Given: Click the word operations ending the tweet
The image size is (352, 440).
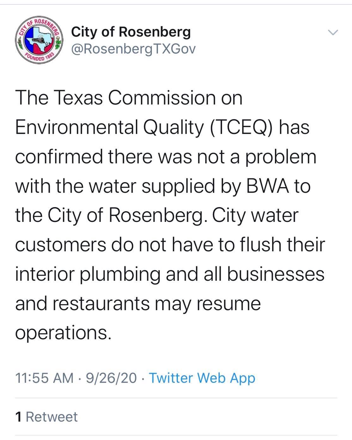Looking at the screenshot, I should [63, 332].
